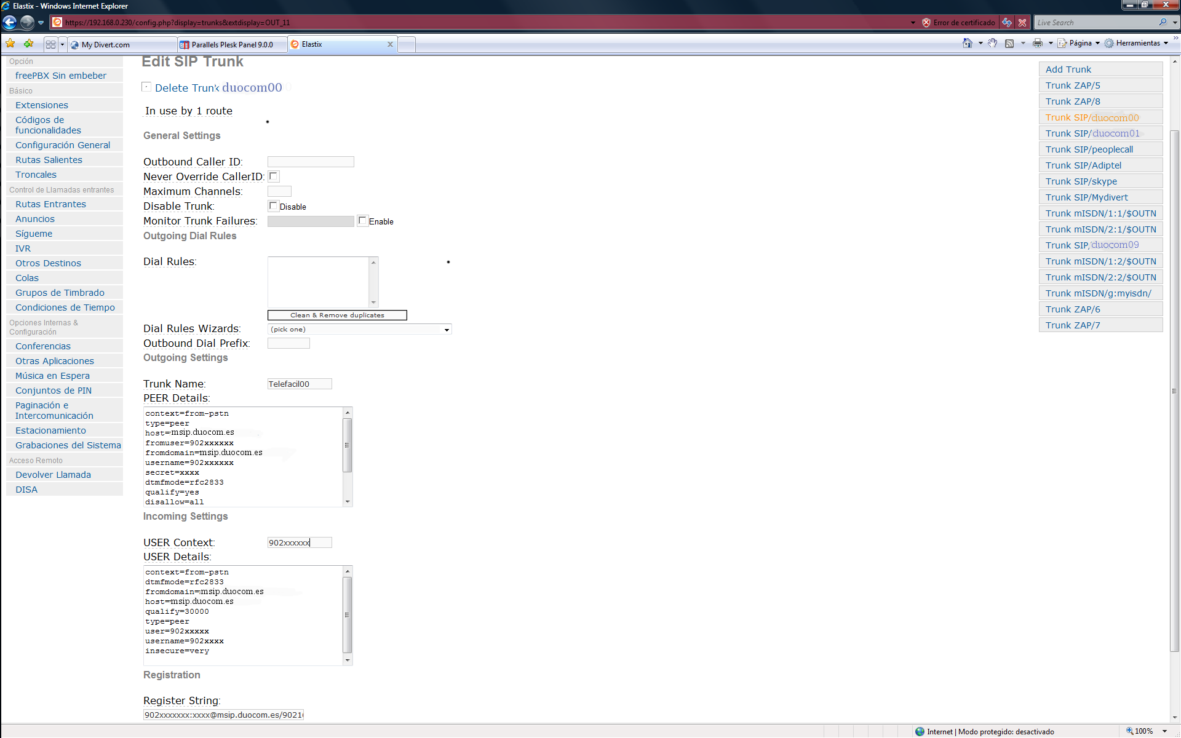
Task: Open the Página dropdown menu
Action: click(x=1080, y=43)
